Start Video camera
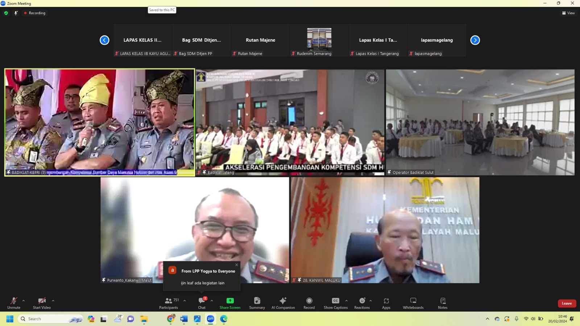 (x=42, y=303)
